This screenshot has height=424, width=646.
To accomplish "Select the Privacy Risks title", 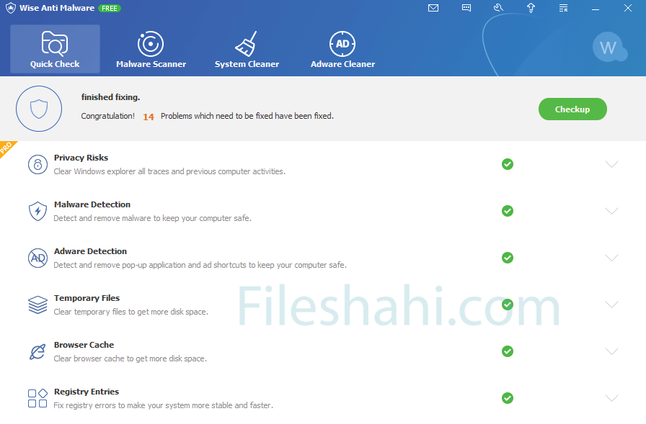I will pyautogui.click(x=81, y=158).
